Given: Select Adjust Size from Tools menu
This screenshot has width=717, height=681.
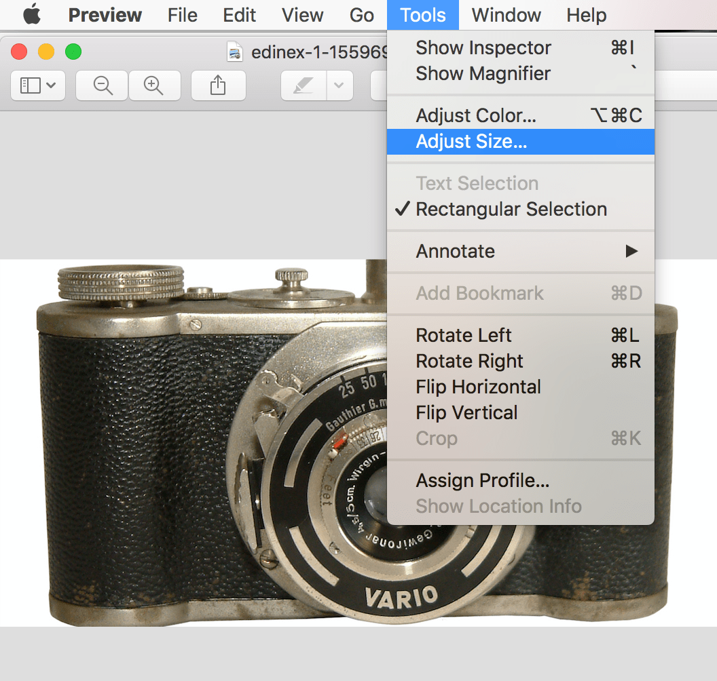Looking at the screenshot, I should [471, 142].
